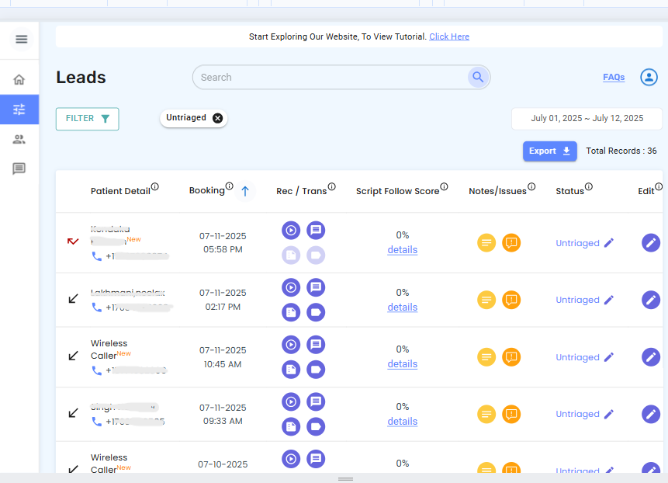Show info tooltip for Notes/Issues column
This screenshot has width=668, height=483.
pos(531,186)
